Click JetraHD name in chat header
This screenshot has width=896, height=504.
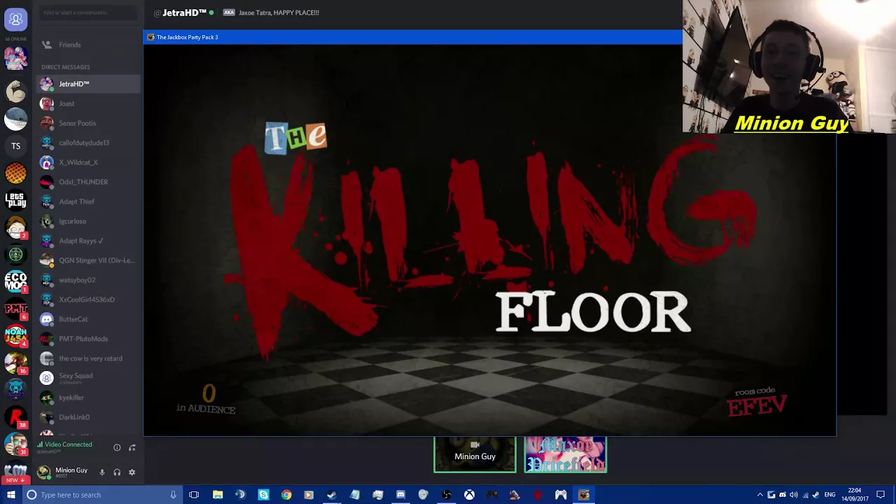184,13
